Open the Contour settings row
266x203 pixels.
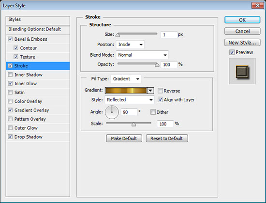point(38,48)
